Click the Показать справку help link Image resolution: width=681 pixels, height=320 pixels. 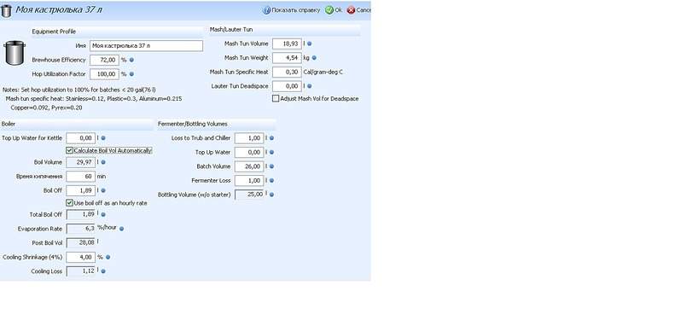[x=296, y=10]
